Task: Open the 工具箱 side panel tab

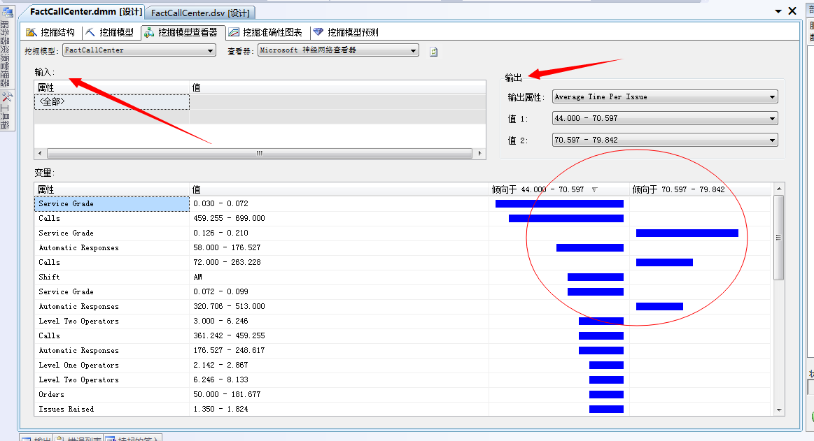Action: point(7,110)
